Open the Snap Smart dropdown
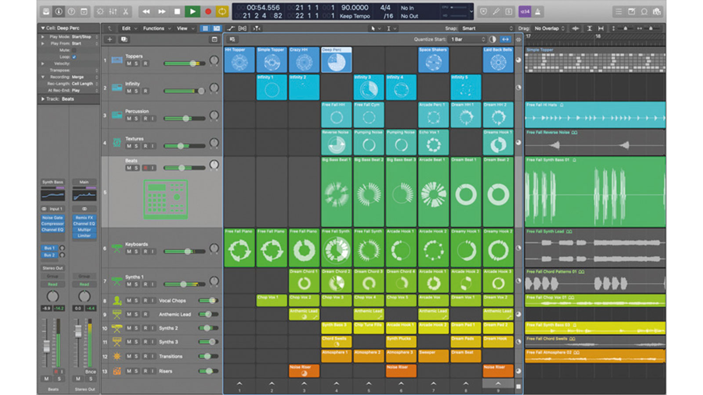 (486, 29)
